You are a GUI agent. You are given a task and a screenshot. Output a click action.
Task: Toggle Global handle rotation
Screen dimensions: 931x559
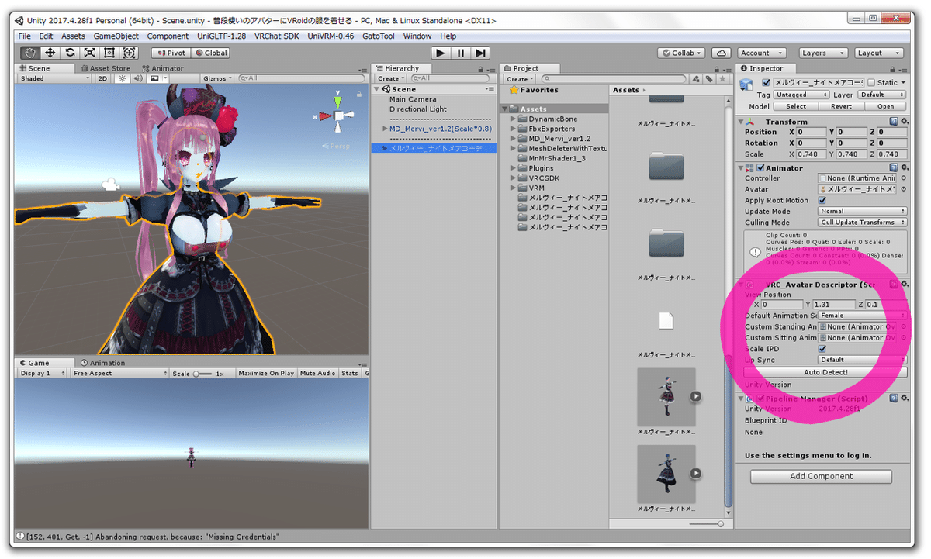pos(211,53)
